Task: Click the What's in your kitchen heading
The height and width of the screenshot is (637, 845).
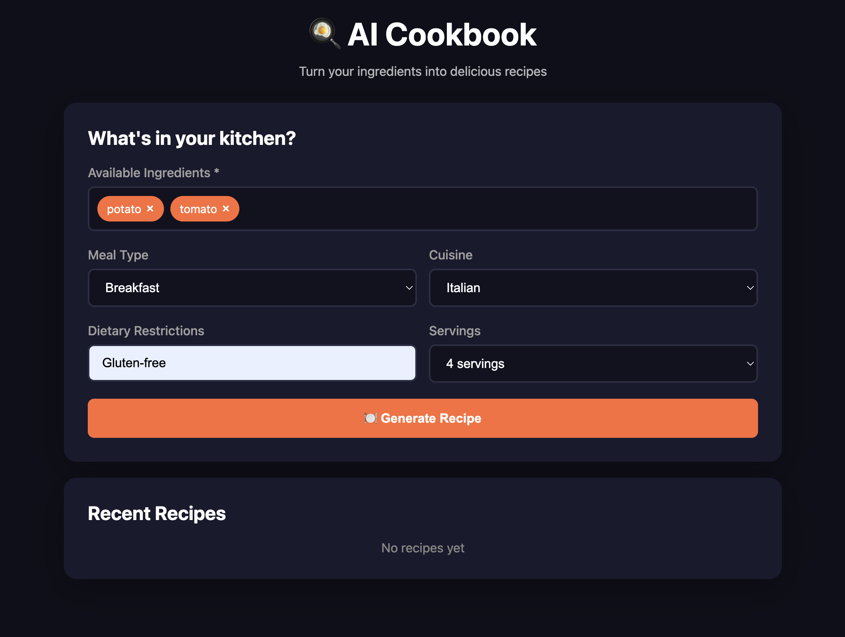Action: [x=192, y=138]
